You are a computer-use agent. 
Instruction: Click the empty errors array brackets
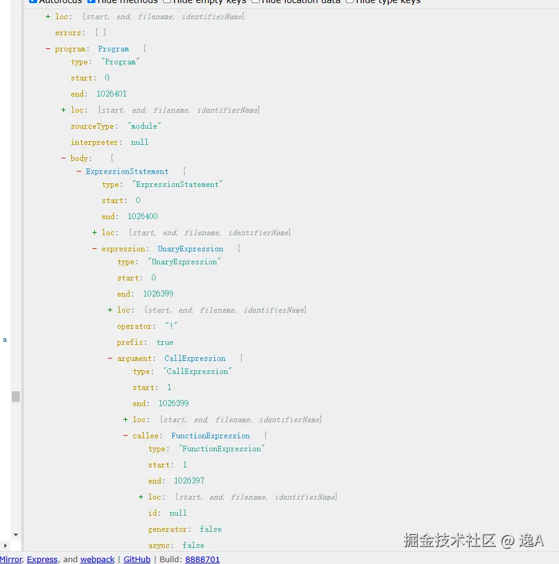coord(100,33)
